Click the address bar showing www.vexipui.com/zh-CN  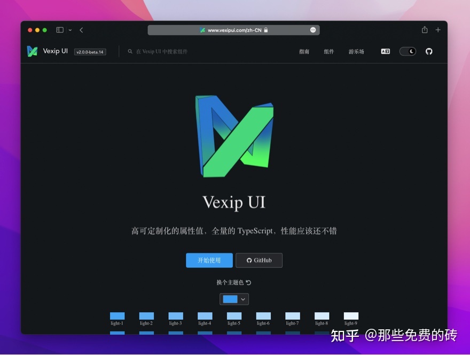(x=233, y=30)
